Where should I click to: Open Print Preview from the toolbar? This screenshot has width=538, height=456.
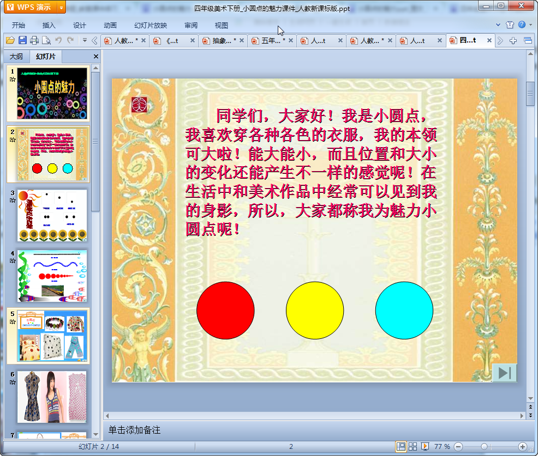[x=46, y=40]
